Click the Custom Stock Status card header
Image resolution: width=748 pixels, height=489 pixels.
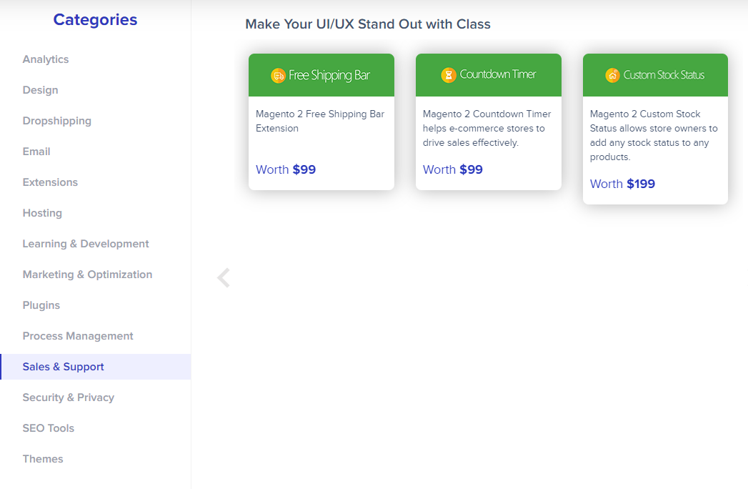click(655, 75)
